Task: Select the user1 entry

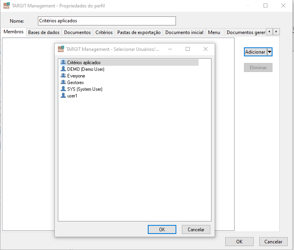Action: click(72, 96)
